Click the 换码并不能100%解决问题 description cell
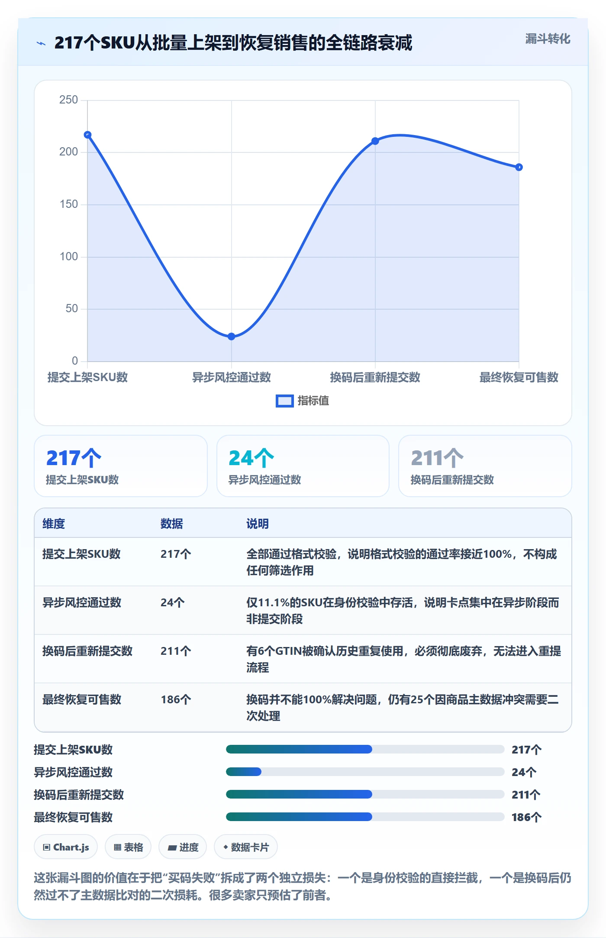The image size is (606, 938). (403, 708)
